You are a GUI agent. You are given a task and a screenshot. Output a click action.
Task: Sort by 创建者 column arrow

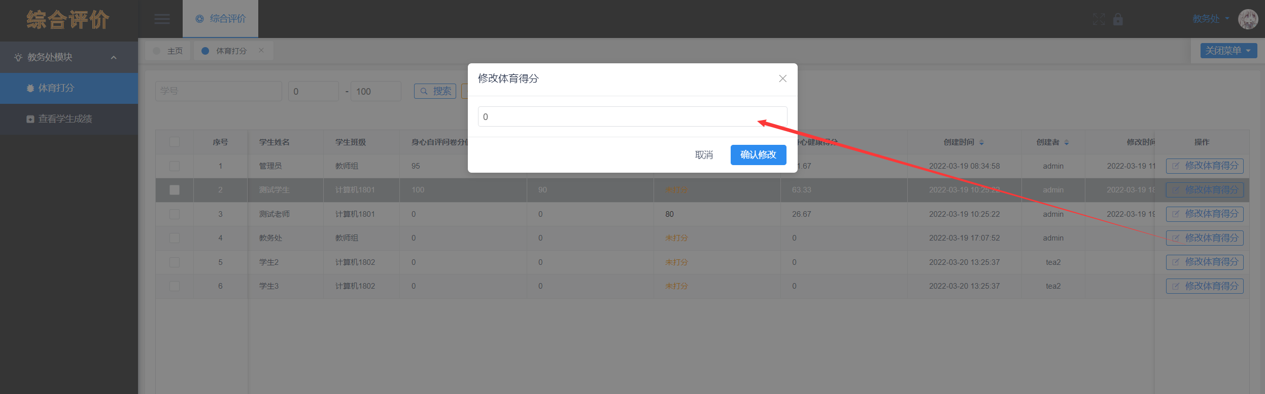tap(1067, 143)
